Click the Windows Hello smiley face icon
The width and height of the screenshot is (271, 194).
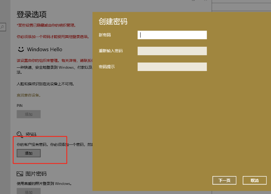point(20,49)
